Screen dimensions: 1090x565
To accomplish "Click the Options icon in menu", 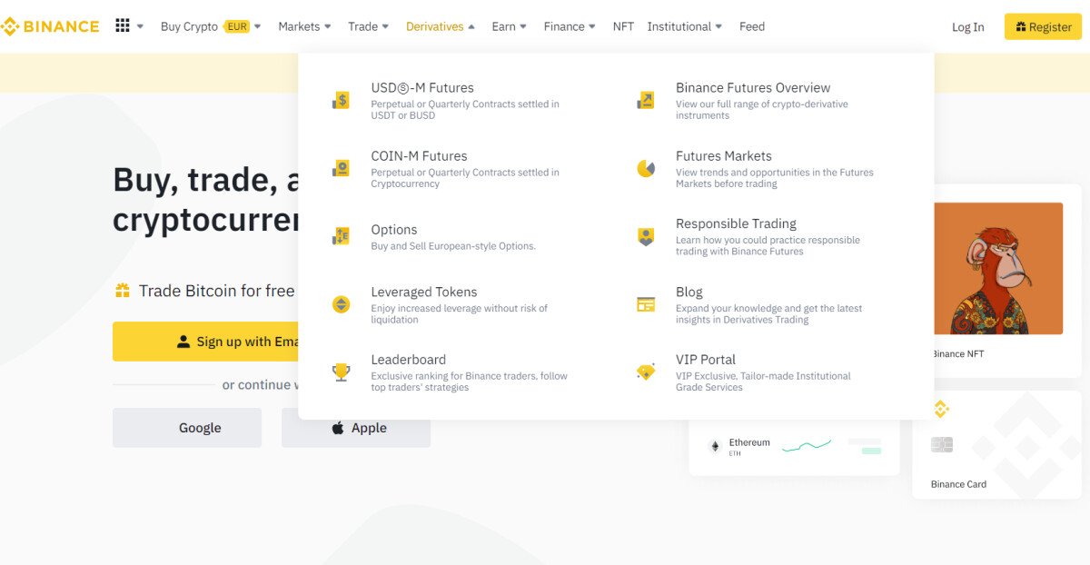I will (341, 236).
